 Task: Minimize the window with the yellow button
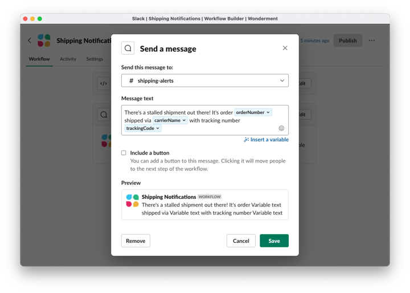coord(32,19)
